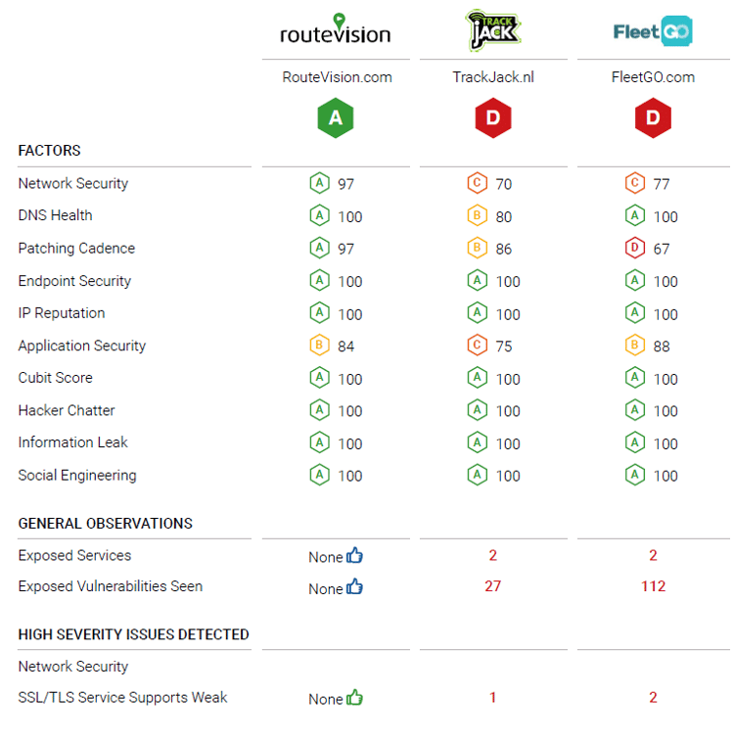Click the RouteVision logo
Screen dimensions: 734x742
tap(335, 30)
